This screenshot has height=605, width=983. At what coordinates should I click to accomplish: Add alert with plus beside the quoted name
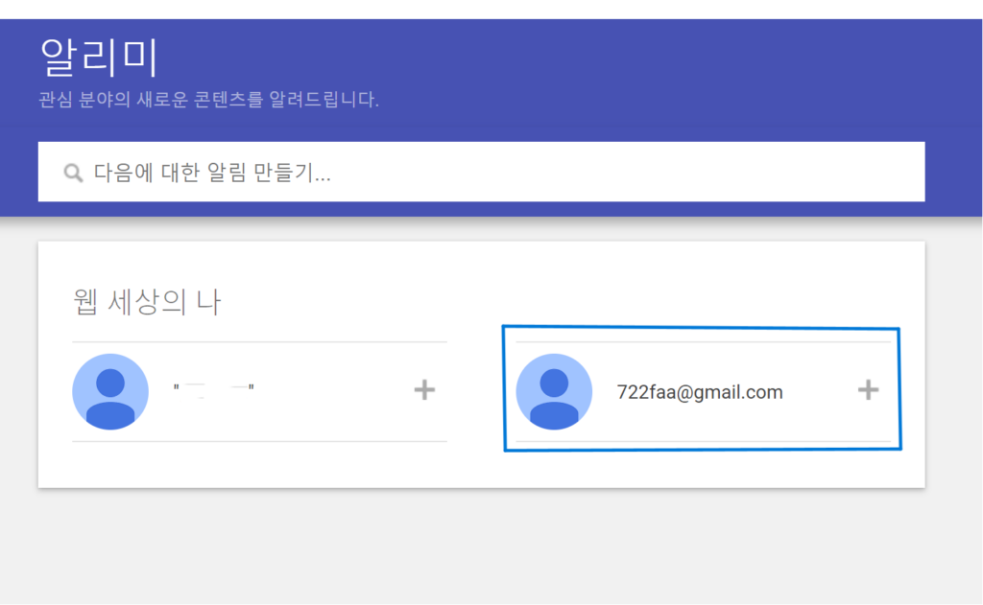pos(424,390)
